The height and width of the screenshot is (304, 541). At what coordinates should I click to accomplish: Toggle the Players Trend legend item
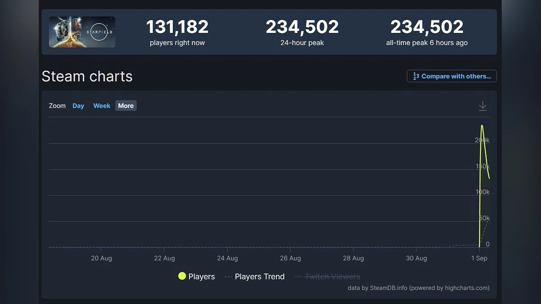(255, 277)
